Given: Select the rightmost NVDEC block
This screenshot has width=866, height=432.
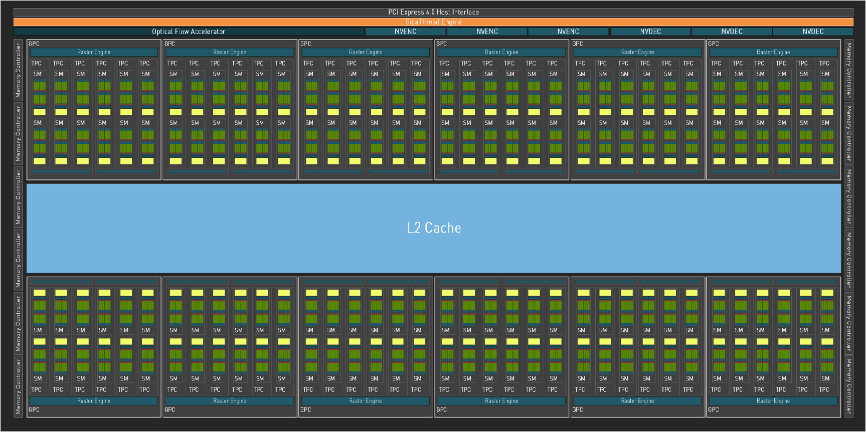Looking at the screenshot, I should pos(813,32).
